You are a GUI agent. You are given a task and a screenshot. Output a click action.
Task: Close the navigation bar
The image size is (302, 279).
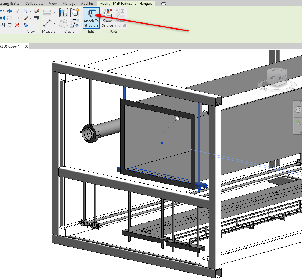pos(301,102)
